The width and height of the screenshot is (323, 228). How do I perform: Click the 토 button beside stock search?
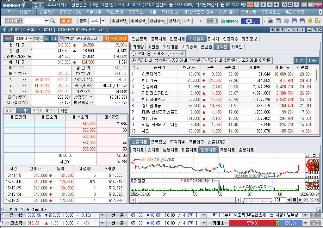point(47,38)
